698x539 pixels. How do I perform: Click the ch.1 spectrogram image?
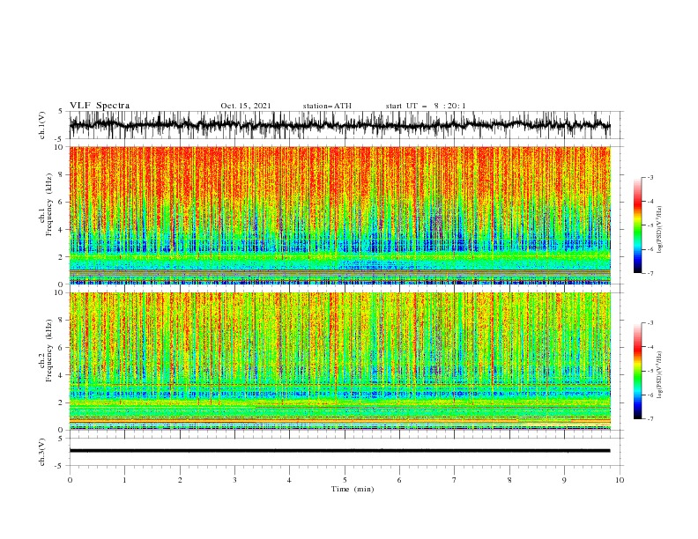click(339, 215)
